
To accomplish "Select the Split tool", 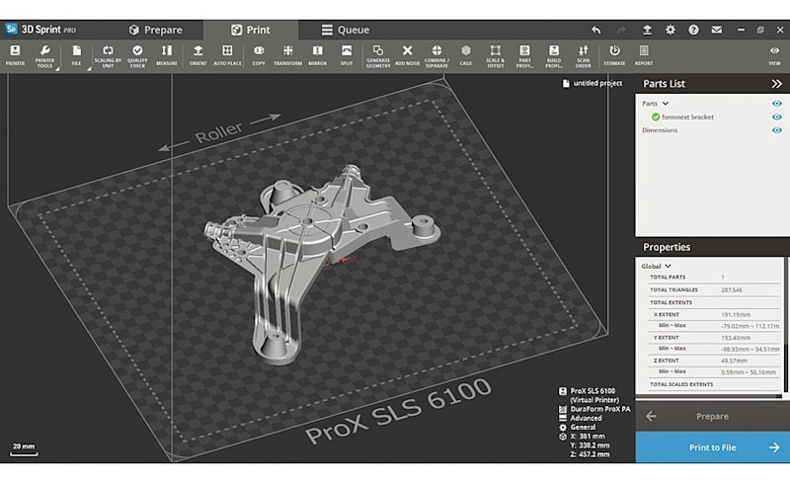I will tap(347, 55).
